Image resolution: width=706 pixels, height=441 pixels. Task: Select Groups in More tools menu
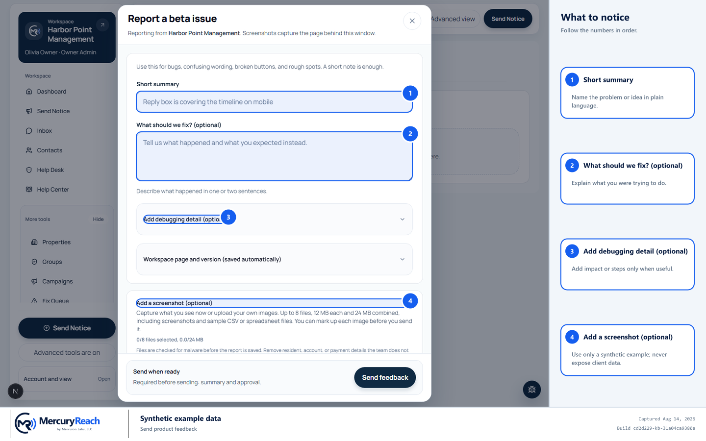tap(52, 262)
